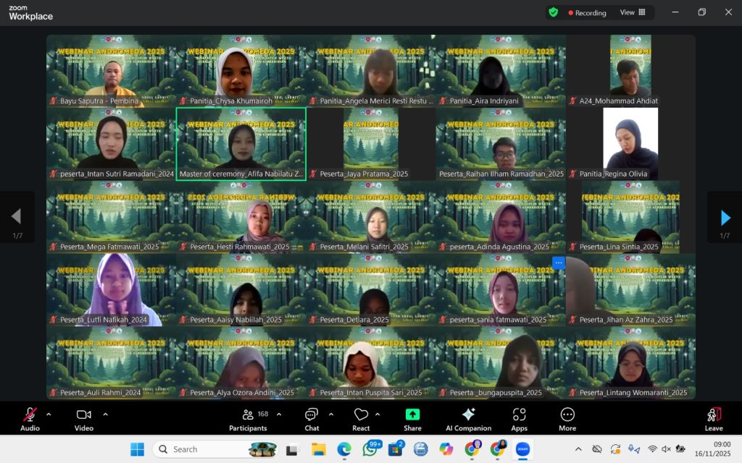Go to next page of participants
Viewport: 742px width, 463px height.
pos(725,217)
